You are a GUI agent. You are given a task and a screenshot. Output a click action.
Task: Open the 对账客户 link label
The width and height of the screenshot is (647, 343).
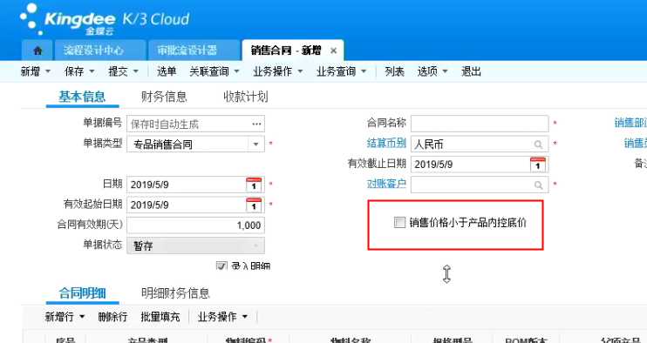tap(386, 184)
